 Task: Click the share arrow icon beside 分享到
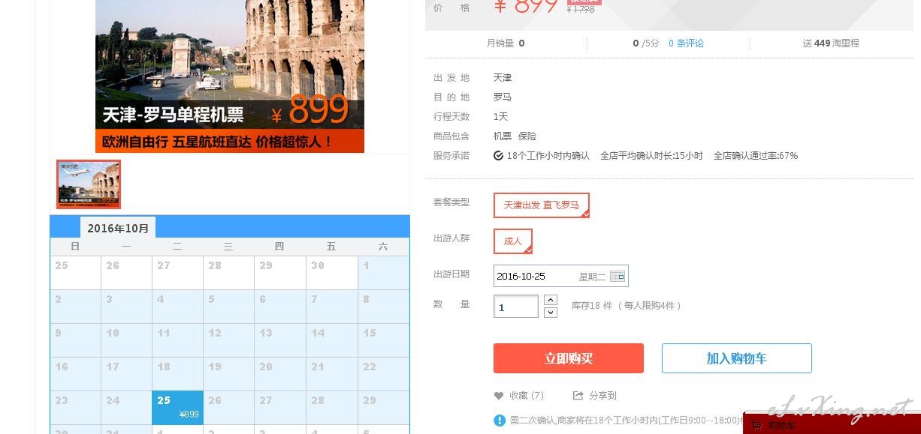tap(578, 396)
